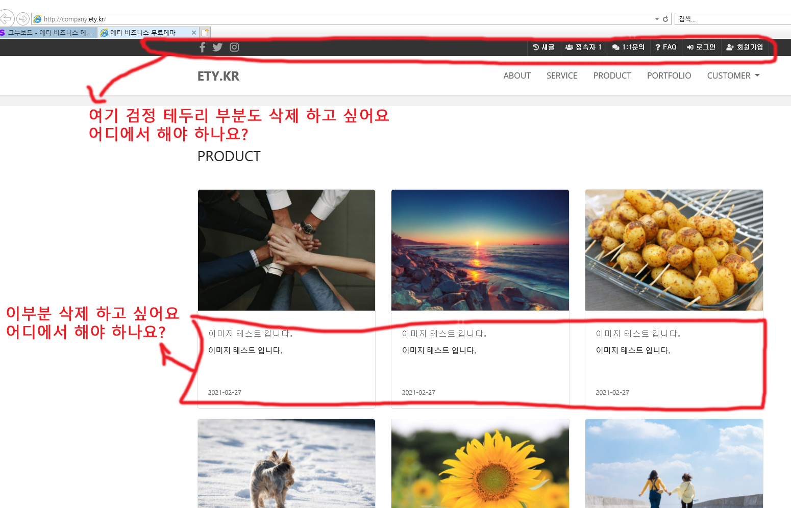Image resolution: width=791 pixels, height=508 pixels.
Task: Select the hands card description text
Action: tap(245, 350)
